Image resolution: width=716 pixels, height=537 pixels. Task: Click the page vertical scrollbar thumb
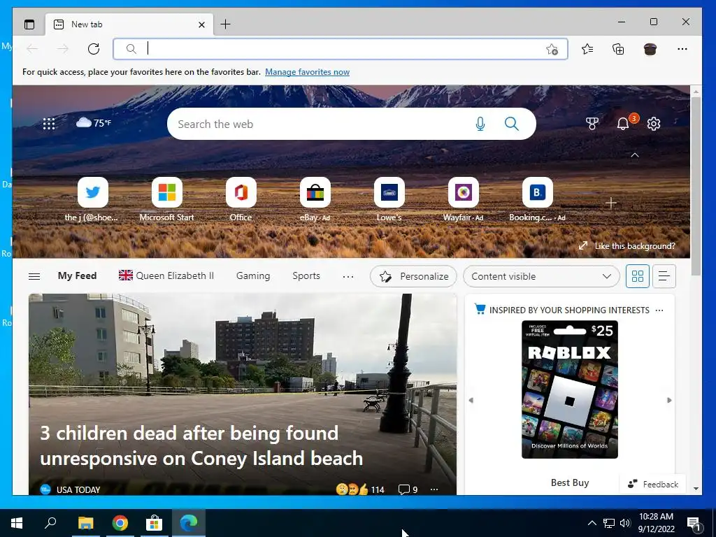tap(696, 185)
